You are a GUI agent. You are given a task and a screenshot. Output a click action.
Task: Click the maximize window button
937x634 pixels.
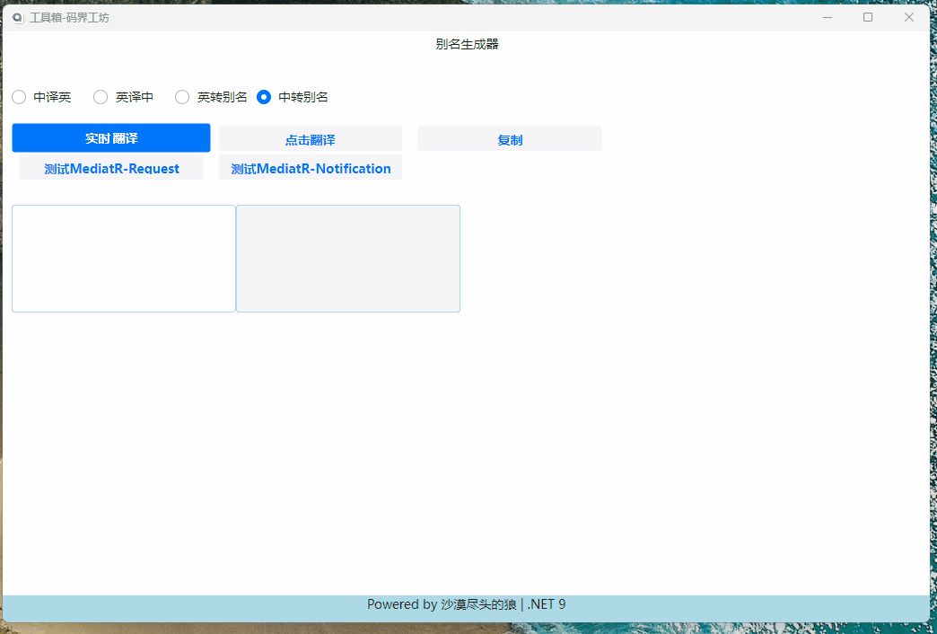pyautogui.click(x=868, y=17)
